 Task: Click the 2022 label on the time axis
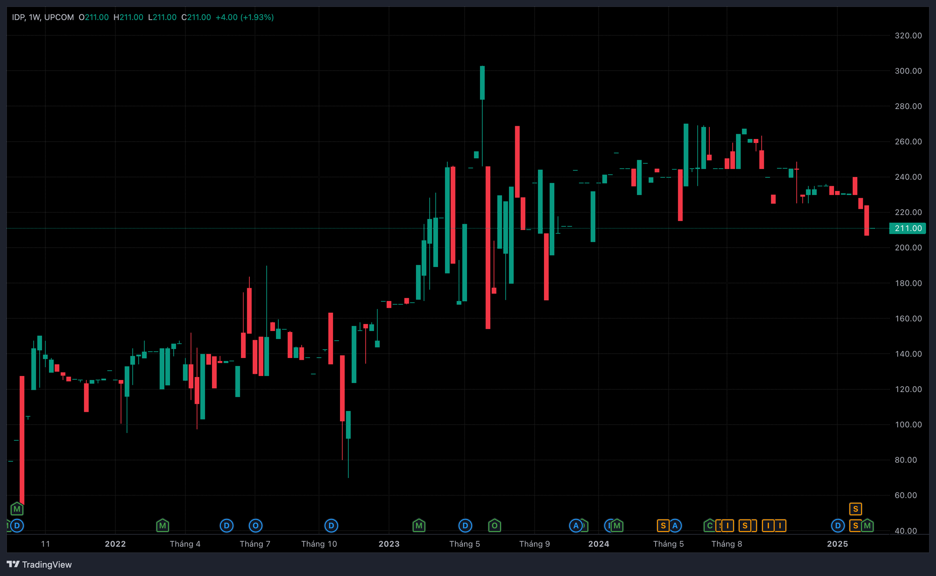(x=116, y=543)
